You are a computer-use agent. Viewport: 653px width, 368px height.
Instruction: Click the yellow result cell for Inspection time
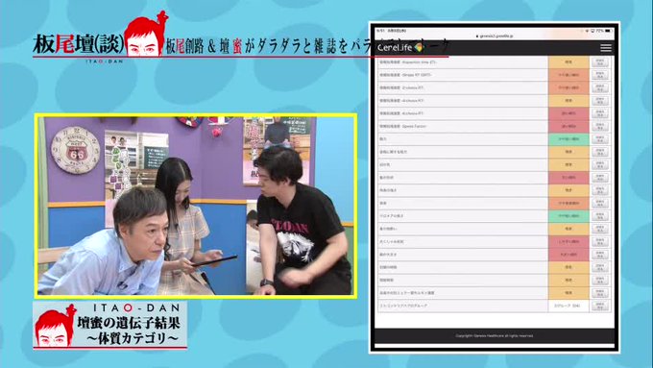coord(568,62)
